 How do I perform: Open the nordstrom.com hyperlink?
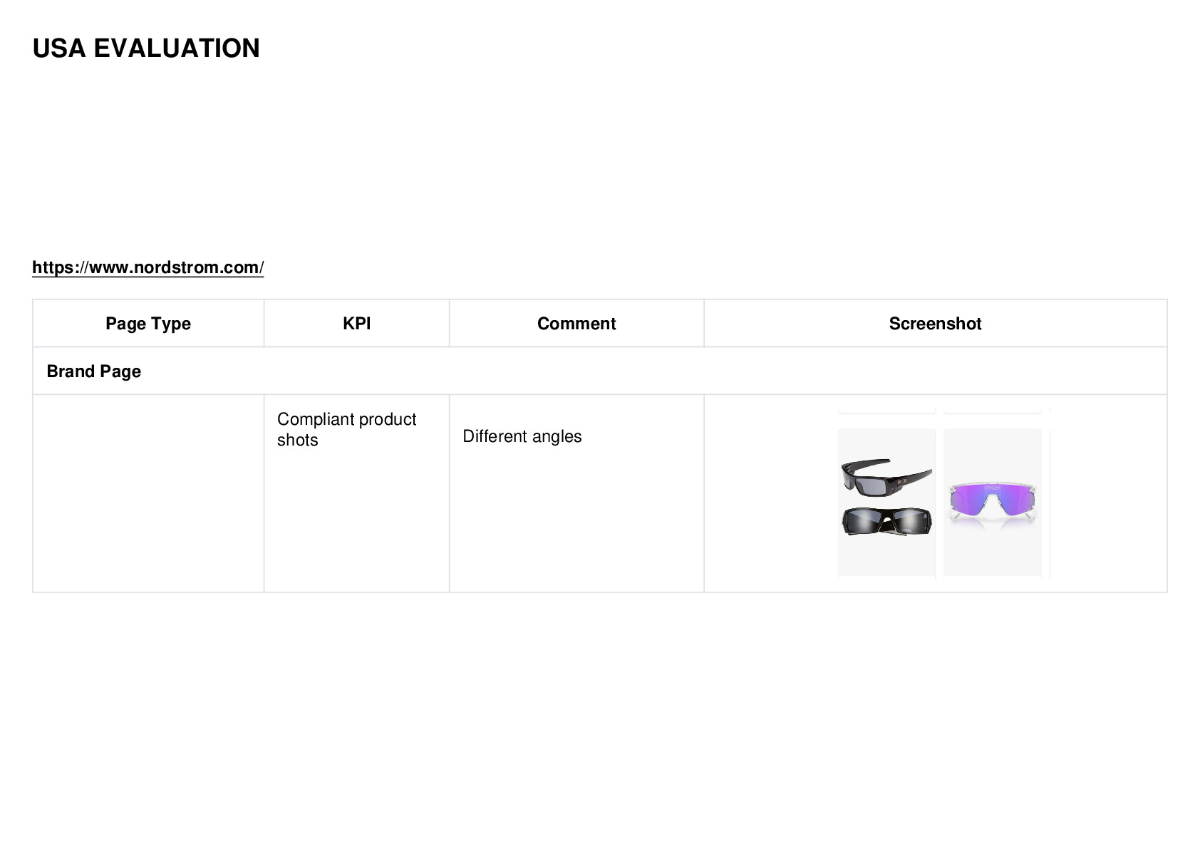(148, 267)
